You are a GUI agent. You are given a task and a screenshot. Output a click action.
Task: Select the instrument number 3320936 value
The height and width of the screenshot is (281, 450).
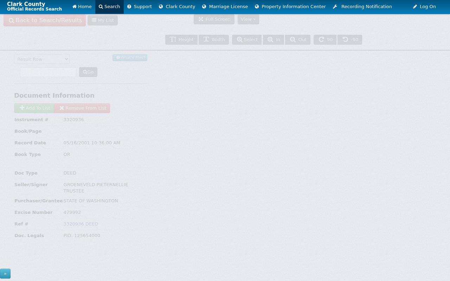[74, 120]
